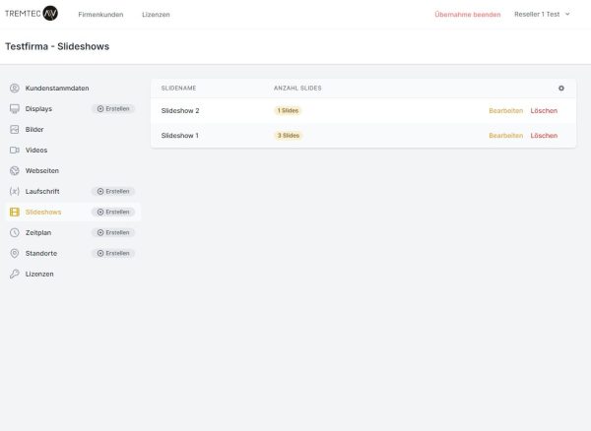The image size is (591, 431).
Task: Click the Lizenzen key icon in sidebar
Action: tap(14, 274)
